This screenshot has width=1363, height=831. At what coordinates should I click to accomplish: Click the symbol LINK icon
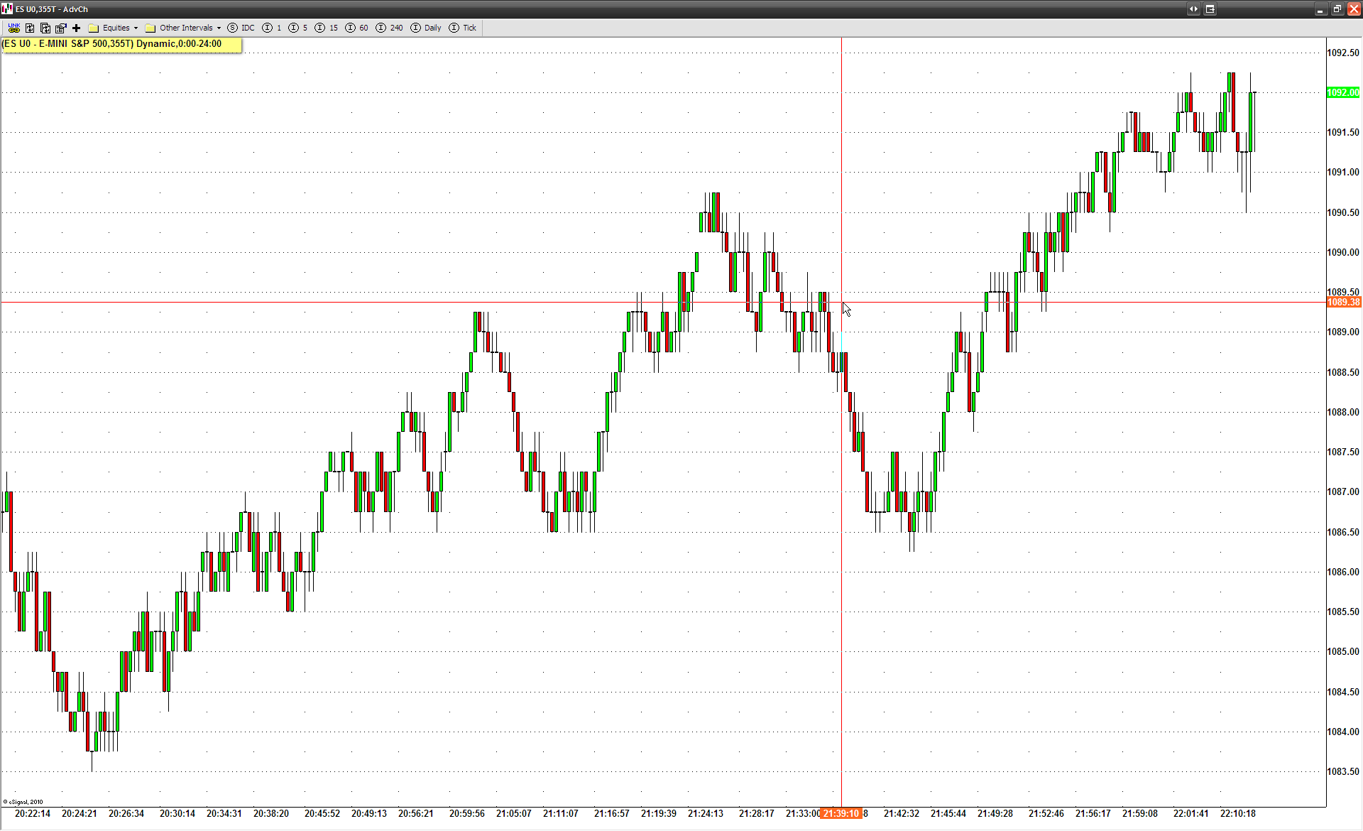coord(13,28)
